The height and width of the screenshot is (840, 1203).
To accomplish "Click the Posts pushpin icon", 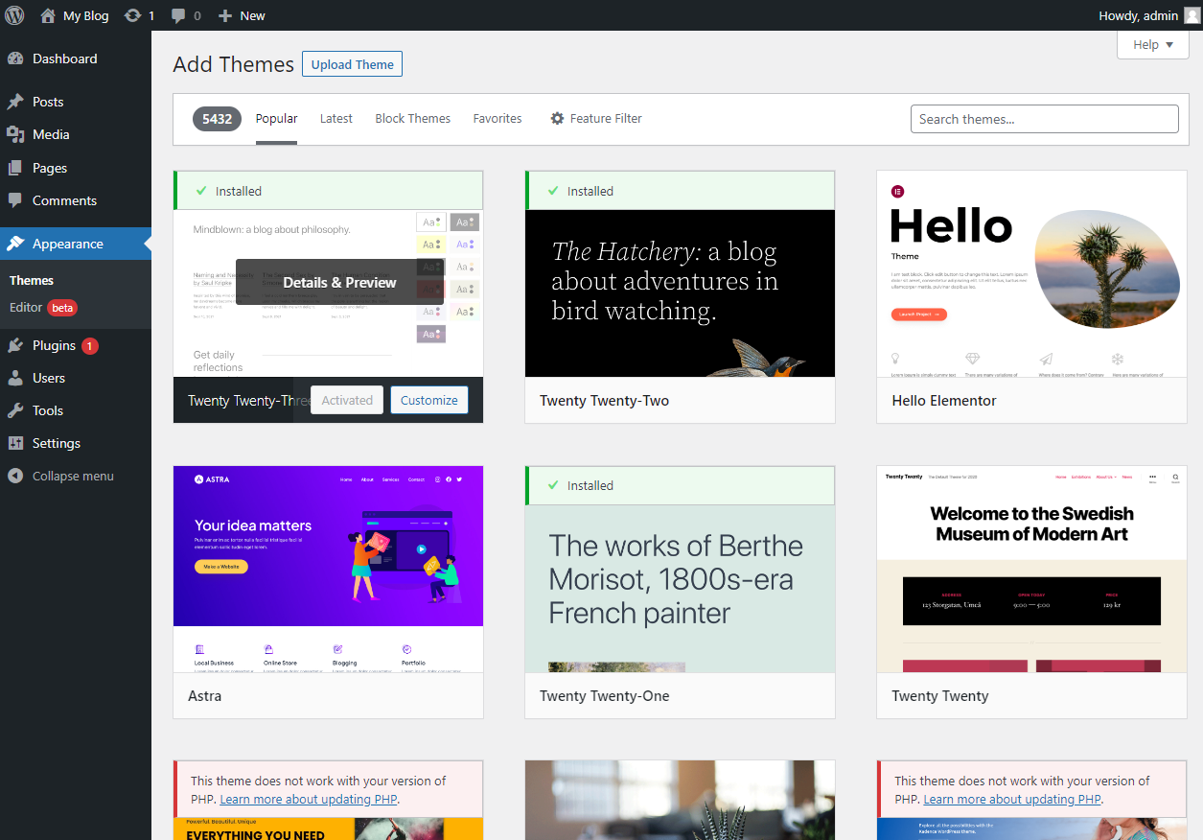I will coord(15,102).
